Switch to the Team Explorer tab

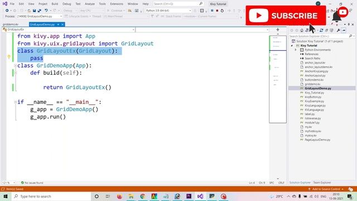point(322,183)
